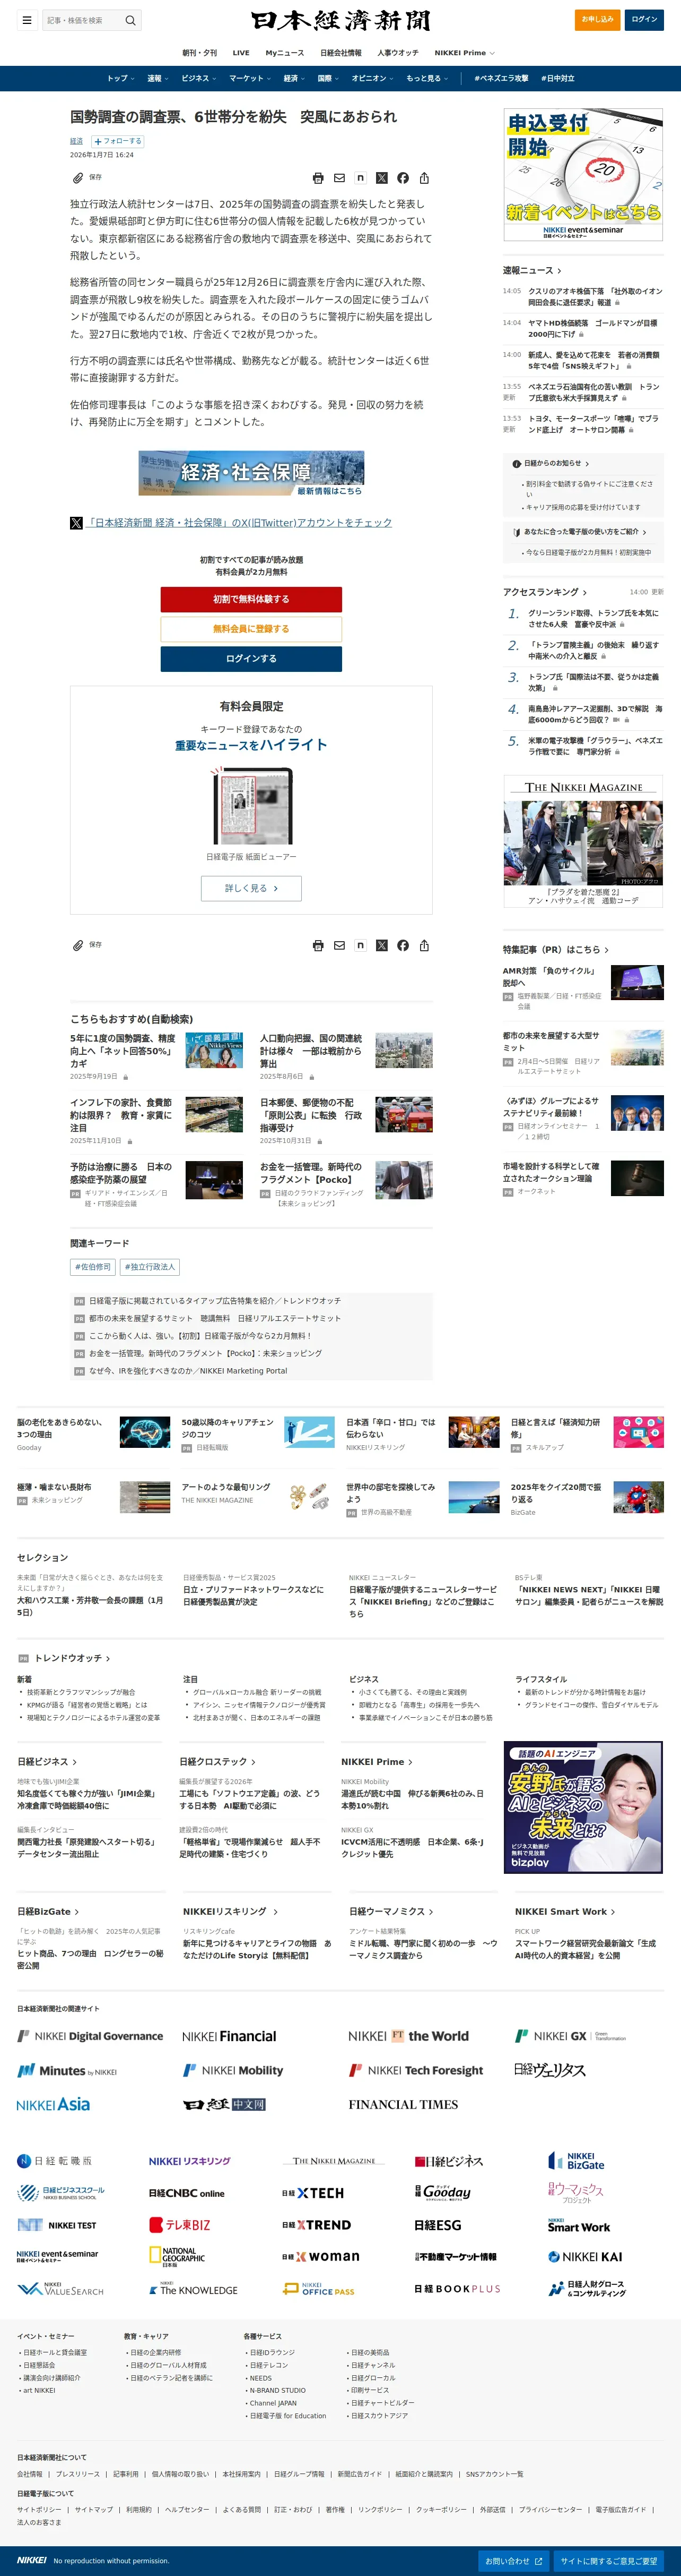Click the bottom paperclip 保存 icon below the article
Image resolution: width=681 pixels, height=2576 pixels.
click(x=77, y=945)
